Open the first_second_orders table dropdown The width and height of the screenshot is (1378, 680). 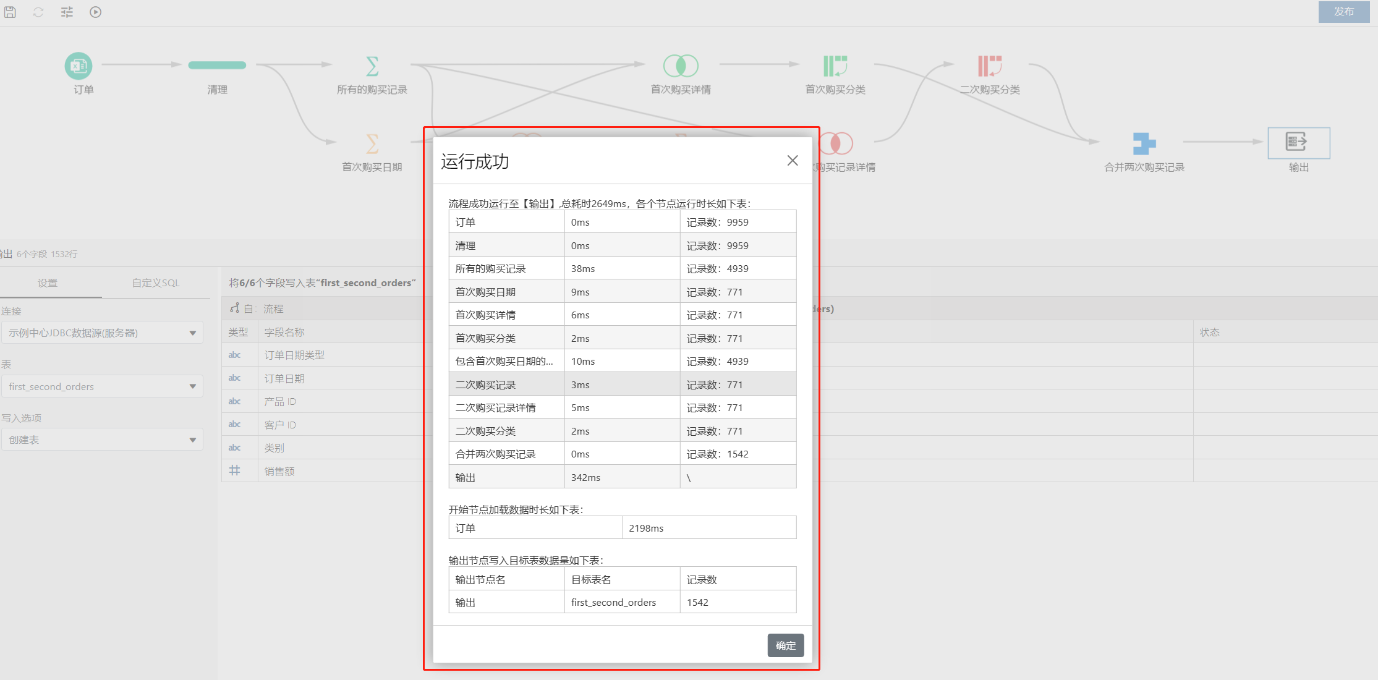coord(102,386)
